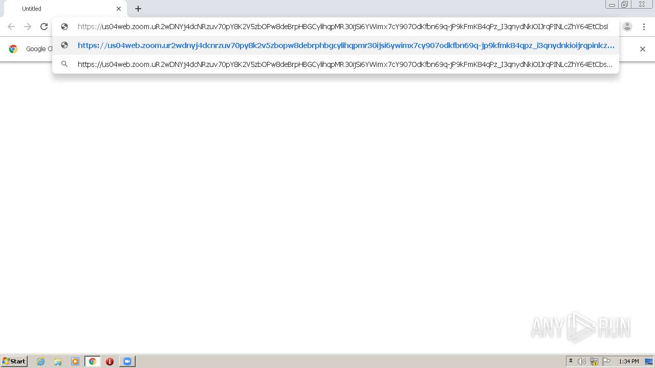Screen dimensions: 655x368
Task: Dismiss the infobar with X button
Action: coord(643,49)
